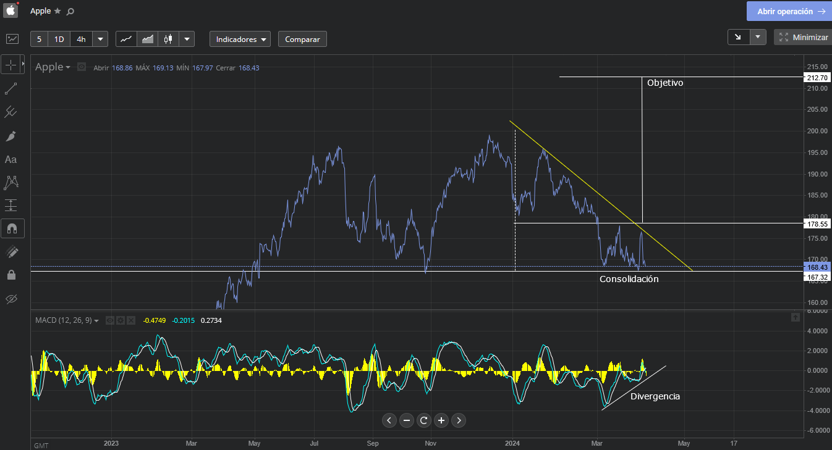Viewport: 832px width, 450px height.
Task: Select the Consolidación text annotation
Action: tap(629, 279)
